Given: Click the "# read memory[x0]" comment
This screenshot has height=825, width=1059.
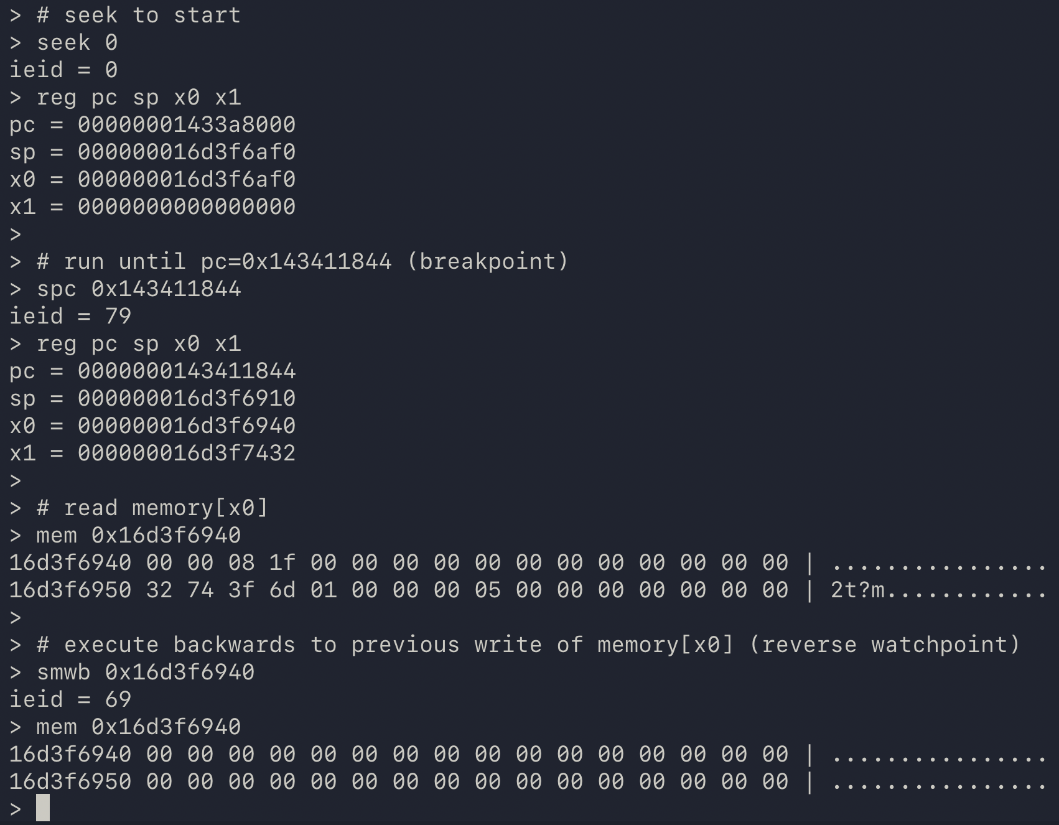Looking at the screenshot, I should (x=152, y=508).
